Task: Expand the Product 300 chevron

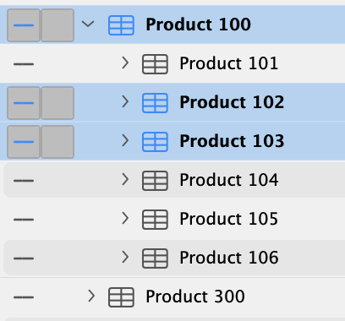Action: 91,296
